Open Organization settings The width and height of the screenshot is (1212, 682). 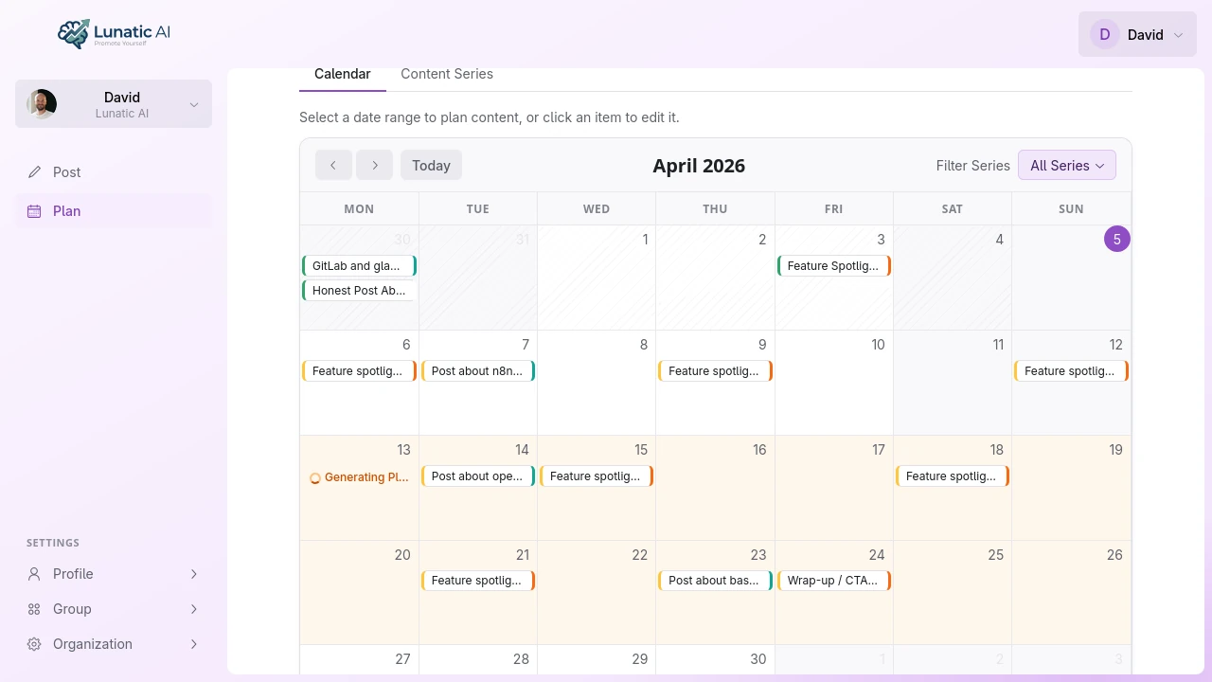114,644
